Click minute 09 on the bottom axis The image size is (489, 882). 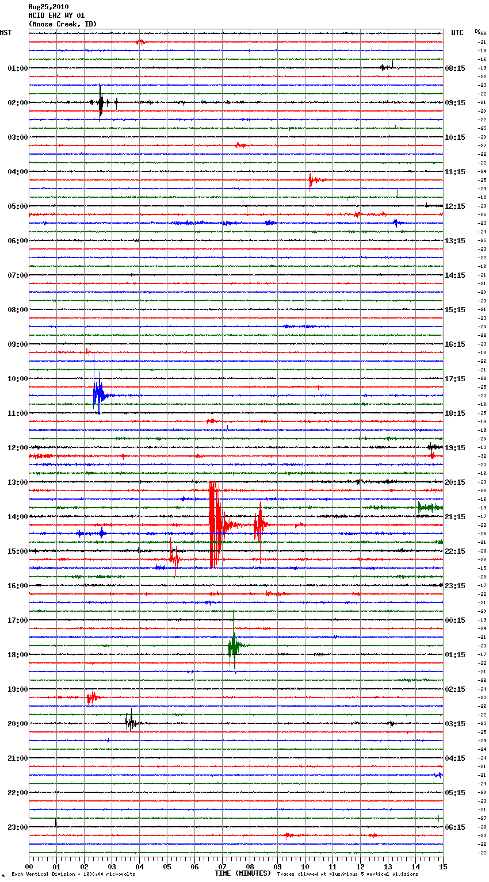[277, 866]
